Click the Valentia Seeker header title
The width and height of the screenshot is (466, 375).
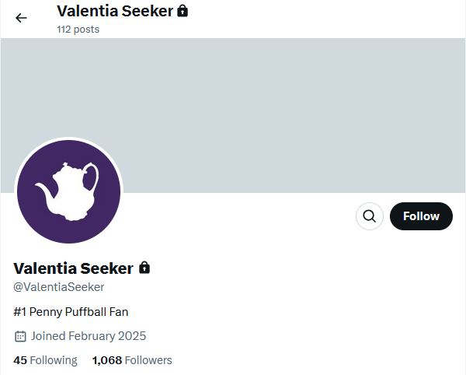point(115,12)
